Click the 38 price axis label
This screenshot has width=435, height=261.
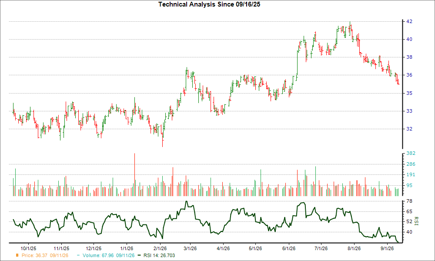(409, 57)
